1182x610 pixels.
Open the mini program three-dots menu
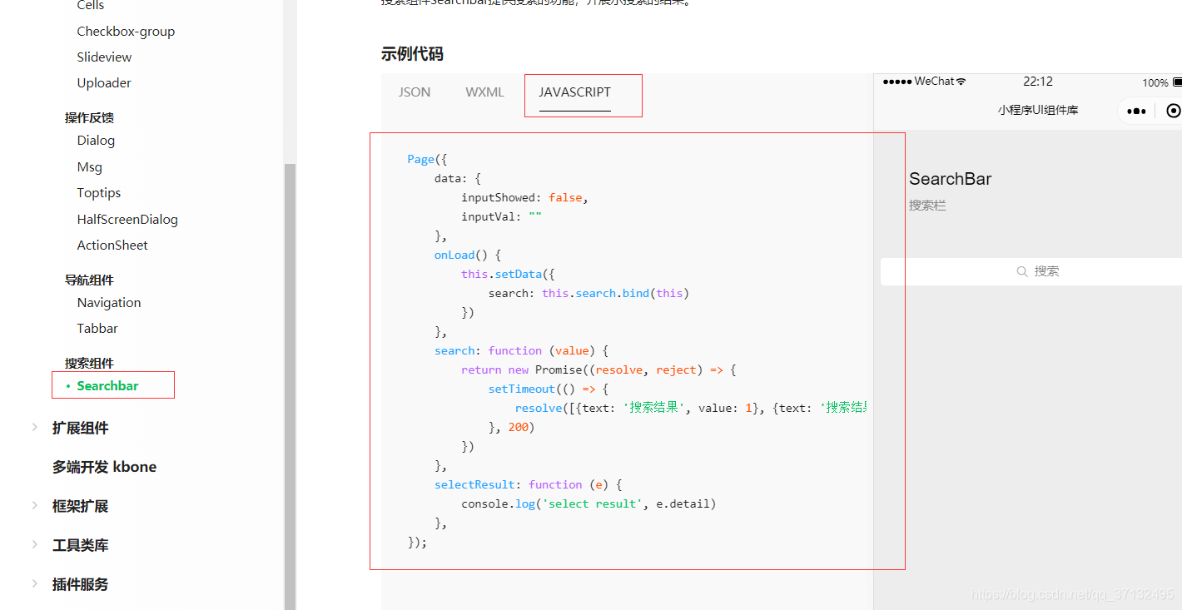coord(1136,111)
